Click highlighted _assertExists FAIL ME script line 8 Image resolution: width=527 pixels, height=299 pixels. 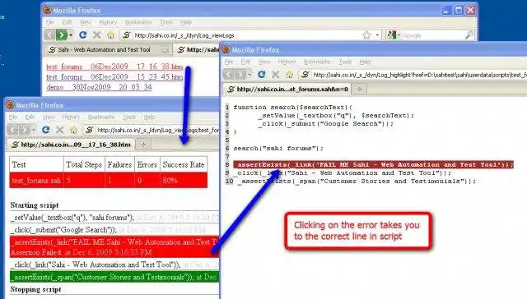(373, 164)
